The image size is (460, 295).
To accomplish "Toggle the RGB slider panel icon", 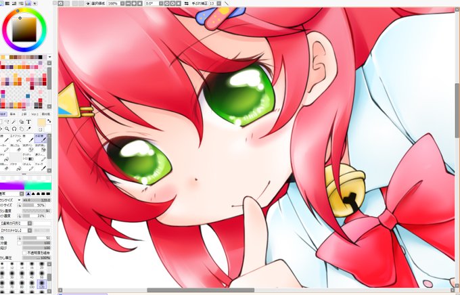I will pyautogui.click(x=7, y=3).
